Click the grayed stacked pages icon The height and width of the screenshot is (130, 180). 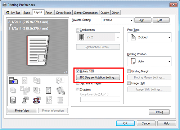coord(13,90)
